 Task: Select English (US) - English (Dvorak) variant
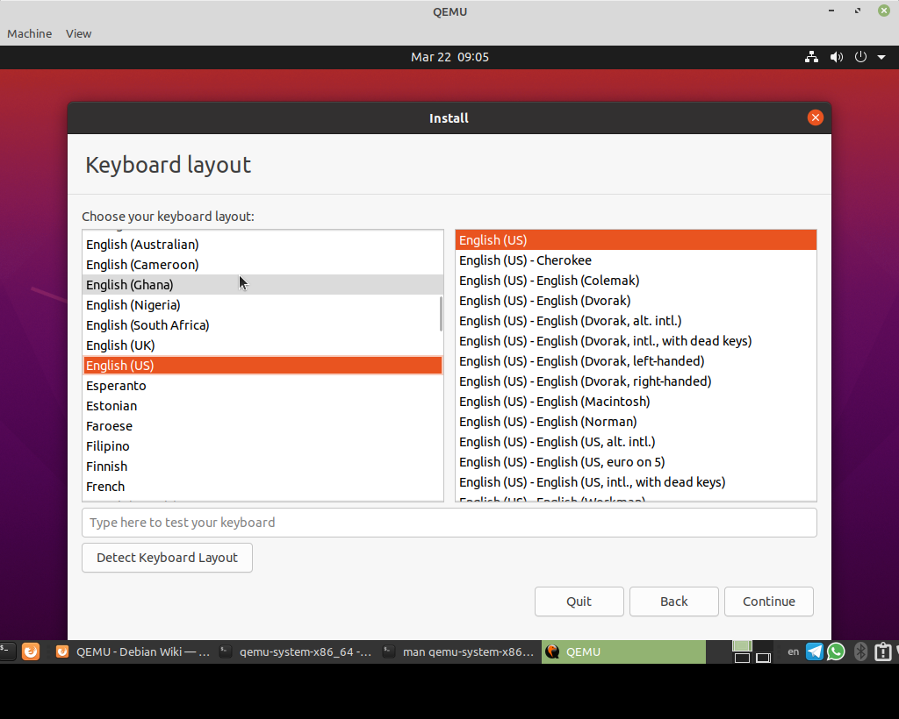tap(636, 301)
